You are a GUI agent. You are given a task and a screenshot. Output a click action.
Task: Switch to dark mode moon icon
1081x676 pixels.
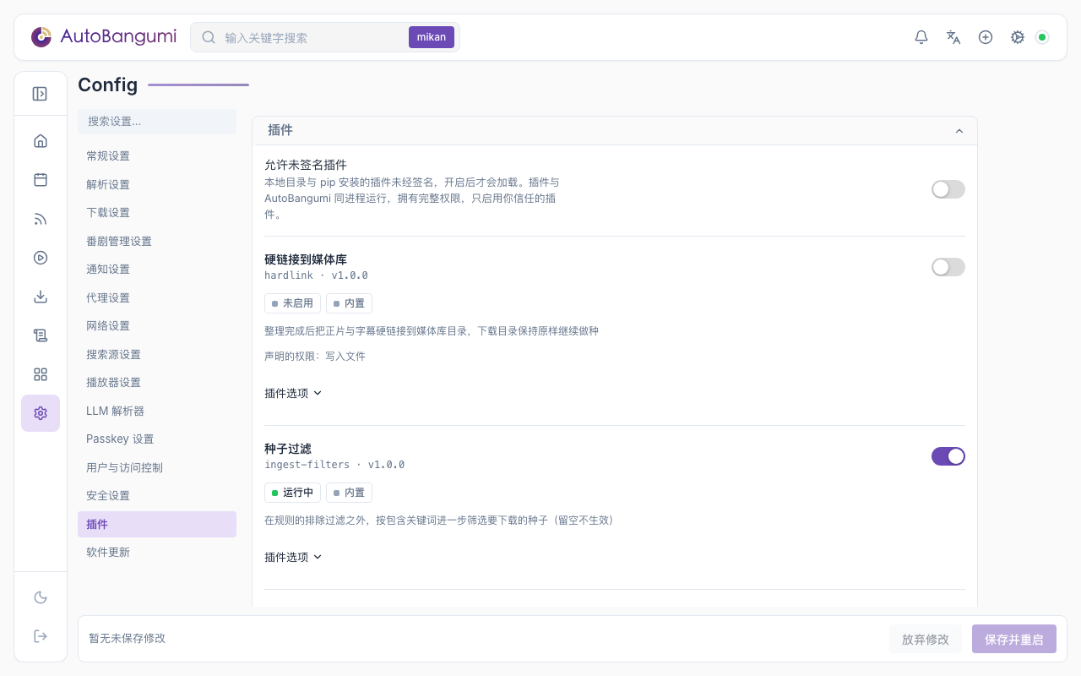tap(41, 597)
